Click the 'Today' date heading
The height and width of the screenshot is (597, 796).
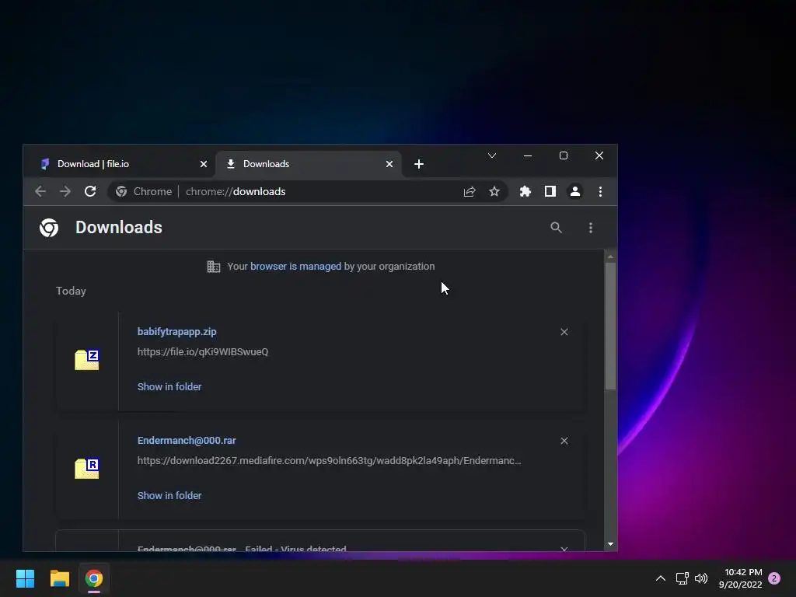coord(71,291)
